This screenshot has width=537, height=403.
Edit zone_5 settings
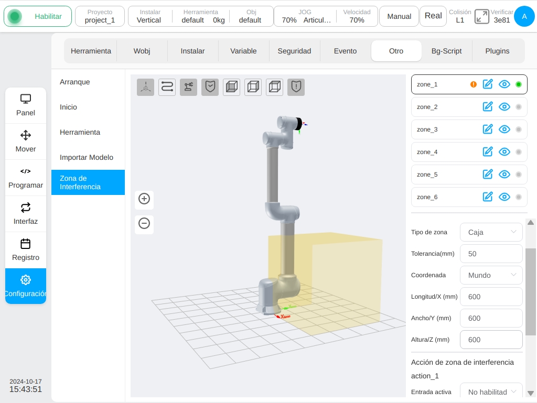[488, 175]
